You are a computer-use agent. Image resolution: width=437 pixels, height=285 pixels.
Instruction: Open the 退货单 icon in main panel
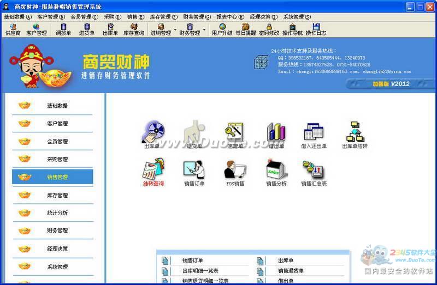coord(194,134)
